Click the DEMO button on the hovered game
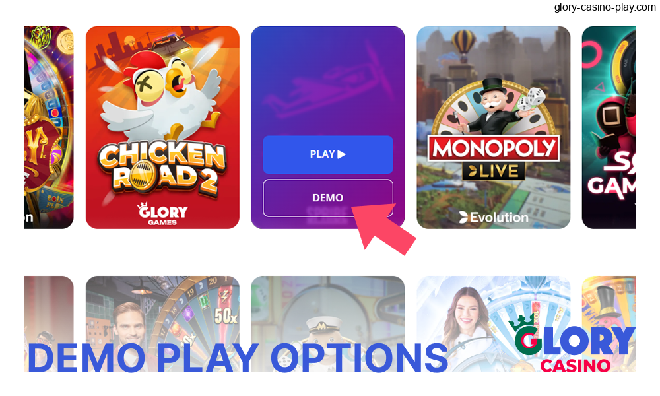660x396 pixels. (x=328, y=198)
